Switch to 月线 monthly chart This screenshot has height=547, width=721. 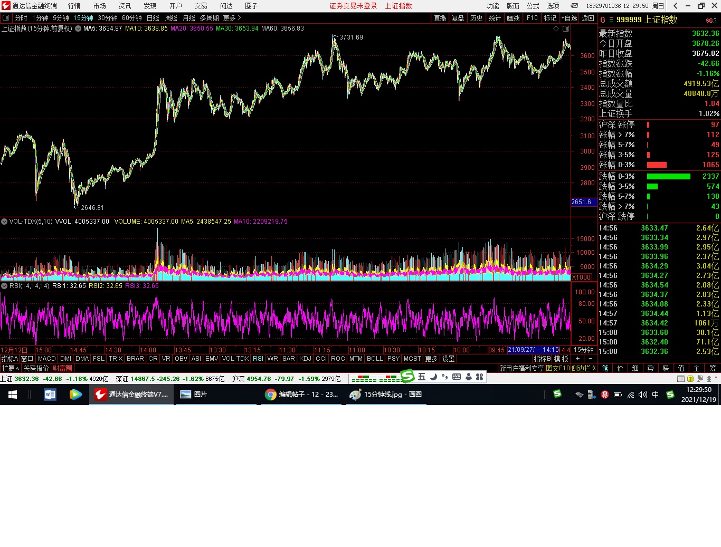click(x=189, y=18)
